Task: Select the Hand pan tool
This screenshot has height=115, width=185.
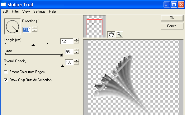Action: click(x=111, y=35)
